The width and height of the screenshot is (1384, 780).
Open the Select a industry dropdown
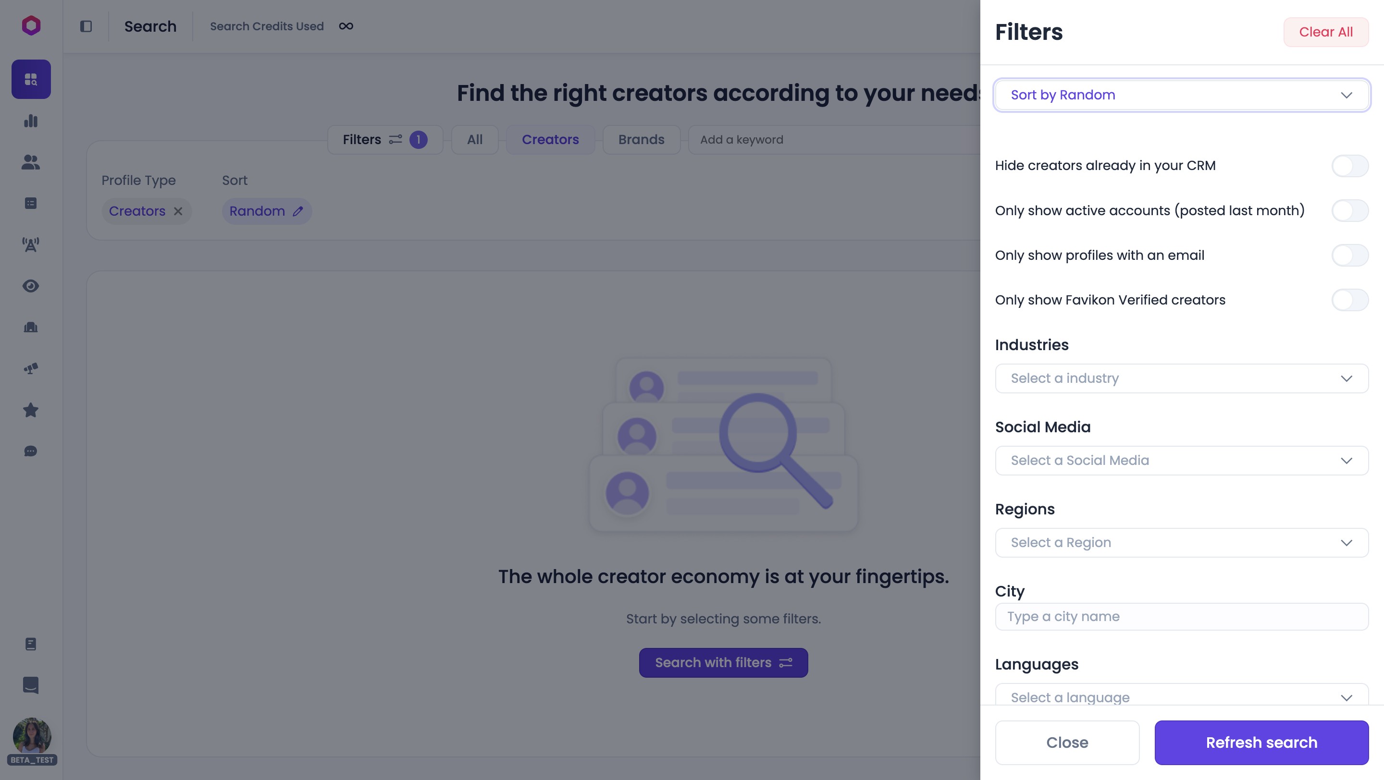click(1182, 378)
